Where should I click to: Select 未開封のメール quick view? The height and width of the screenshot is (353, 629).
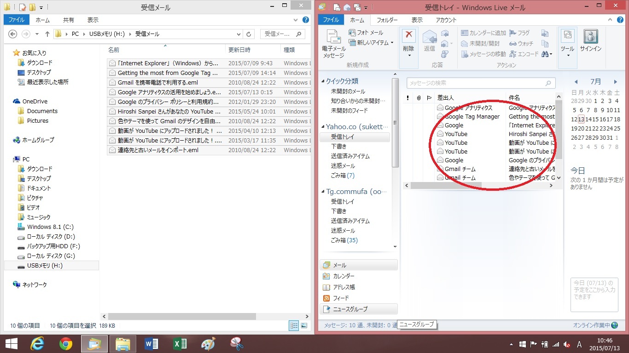click(348, 91)
